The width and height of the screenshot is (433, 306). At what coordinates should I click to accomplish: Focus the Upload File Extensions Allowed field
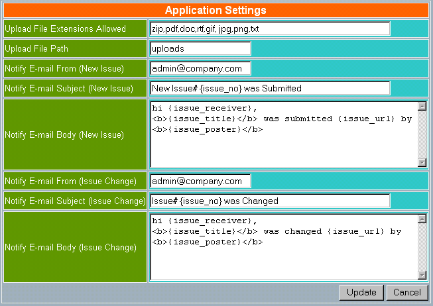(x=270, y=28)
